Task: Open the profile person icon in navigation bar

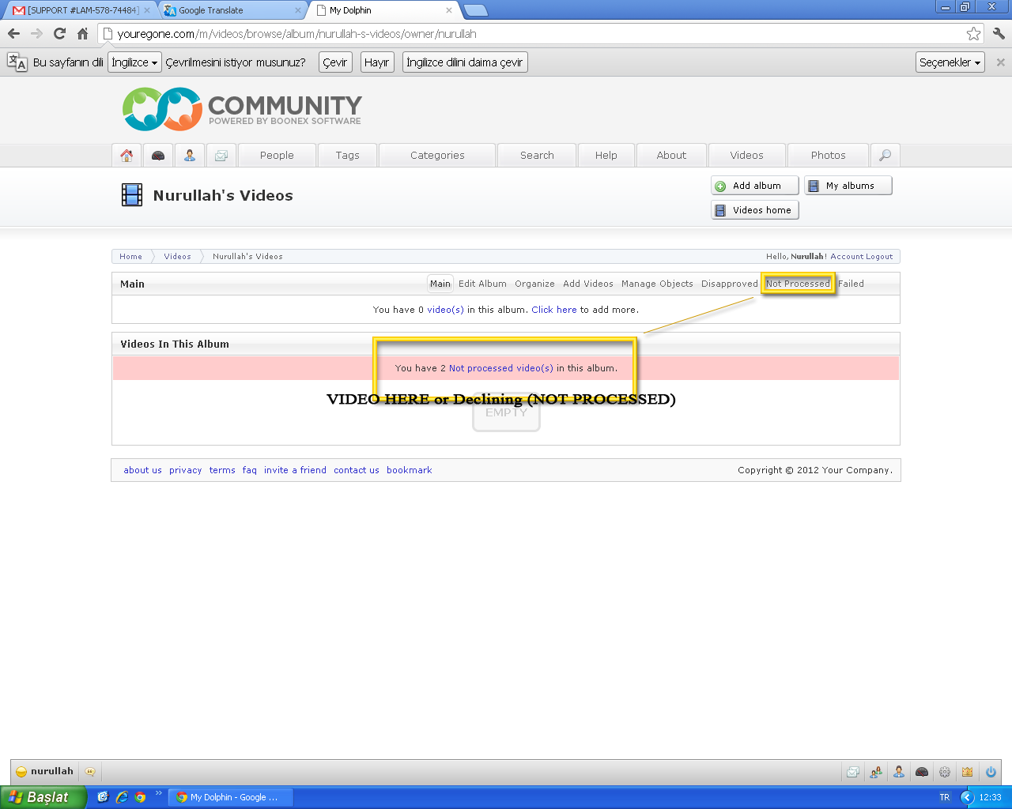Action: click(190, 156)
